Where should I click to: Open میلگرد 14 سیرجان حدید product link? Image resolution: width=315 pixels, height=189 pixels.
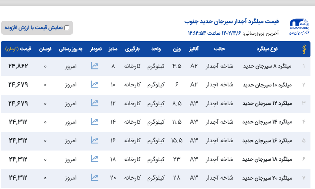click(267, 122)
